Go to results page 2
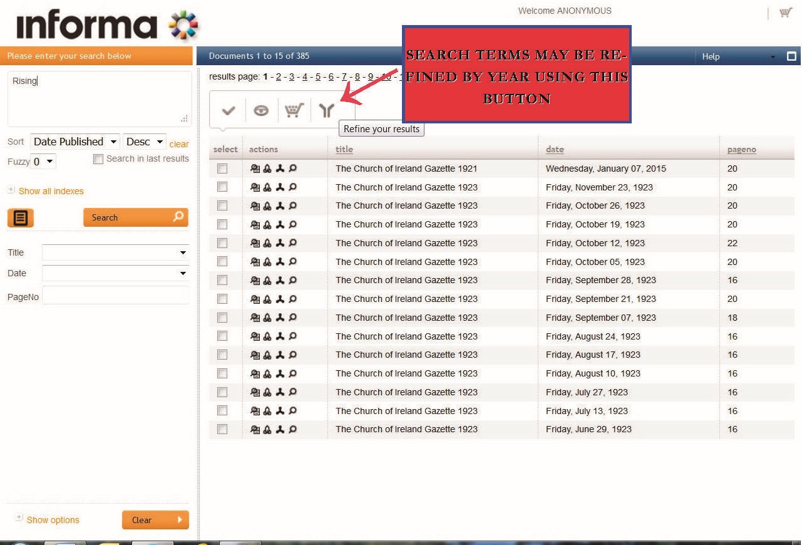Screen dimensions: 802x545 pos(279,76)
